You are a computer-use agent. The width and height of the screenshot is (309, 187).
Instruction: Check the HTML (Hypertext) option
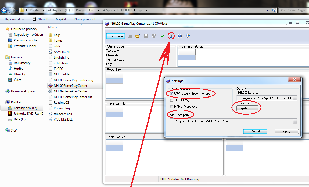(171, 107)
